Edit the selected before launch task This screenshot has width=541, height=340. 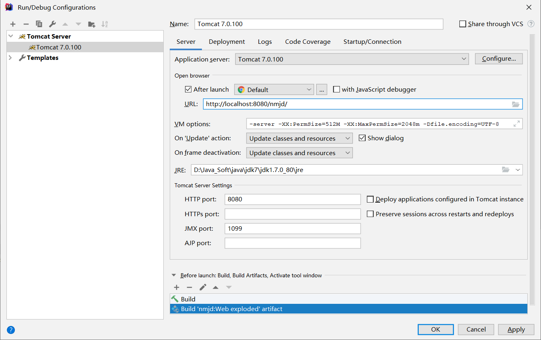[x=203, y=287]
